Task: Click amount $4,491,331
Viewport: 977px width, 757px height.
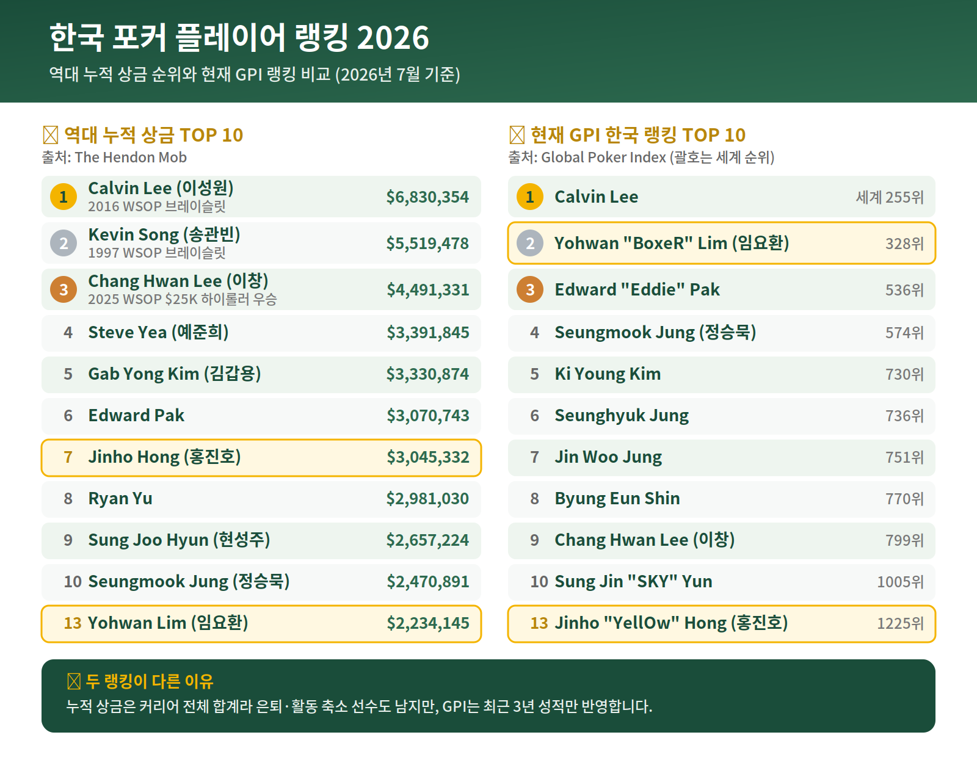Action: [x=427, y=290]
